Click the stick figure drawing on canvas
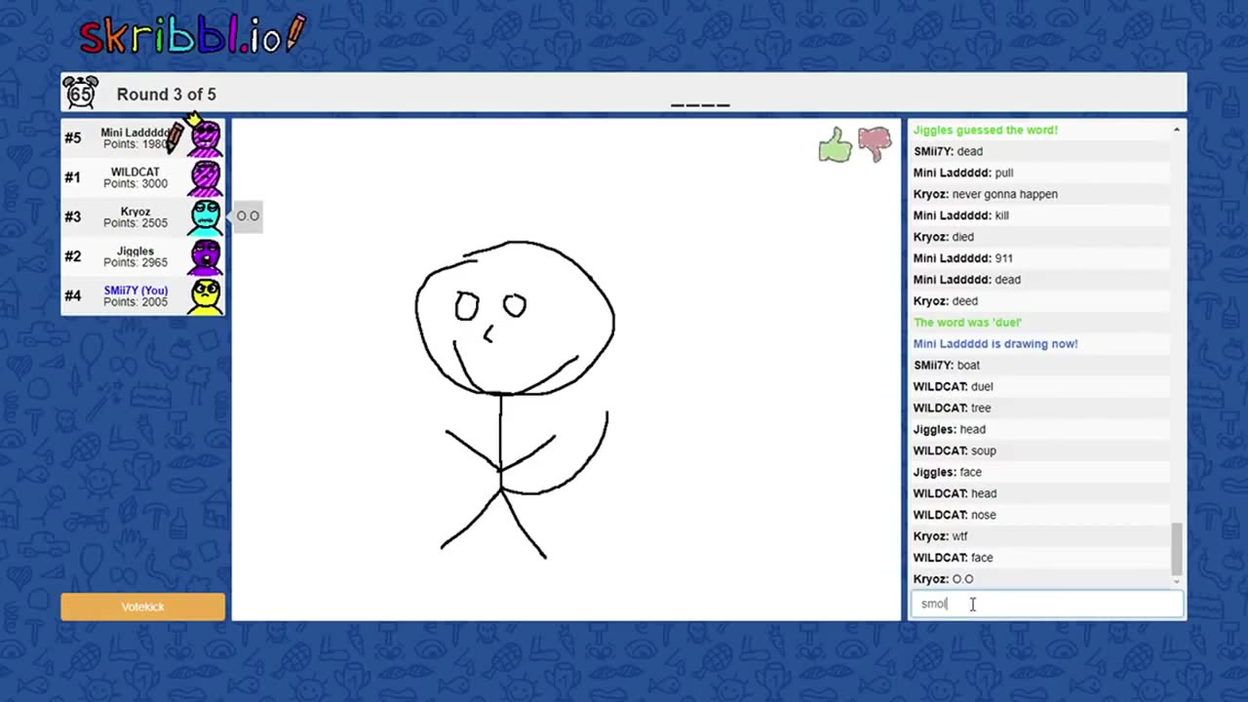1248x702 pixels. point(515,400)
